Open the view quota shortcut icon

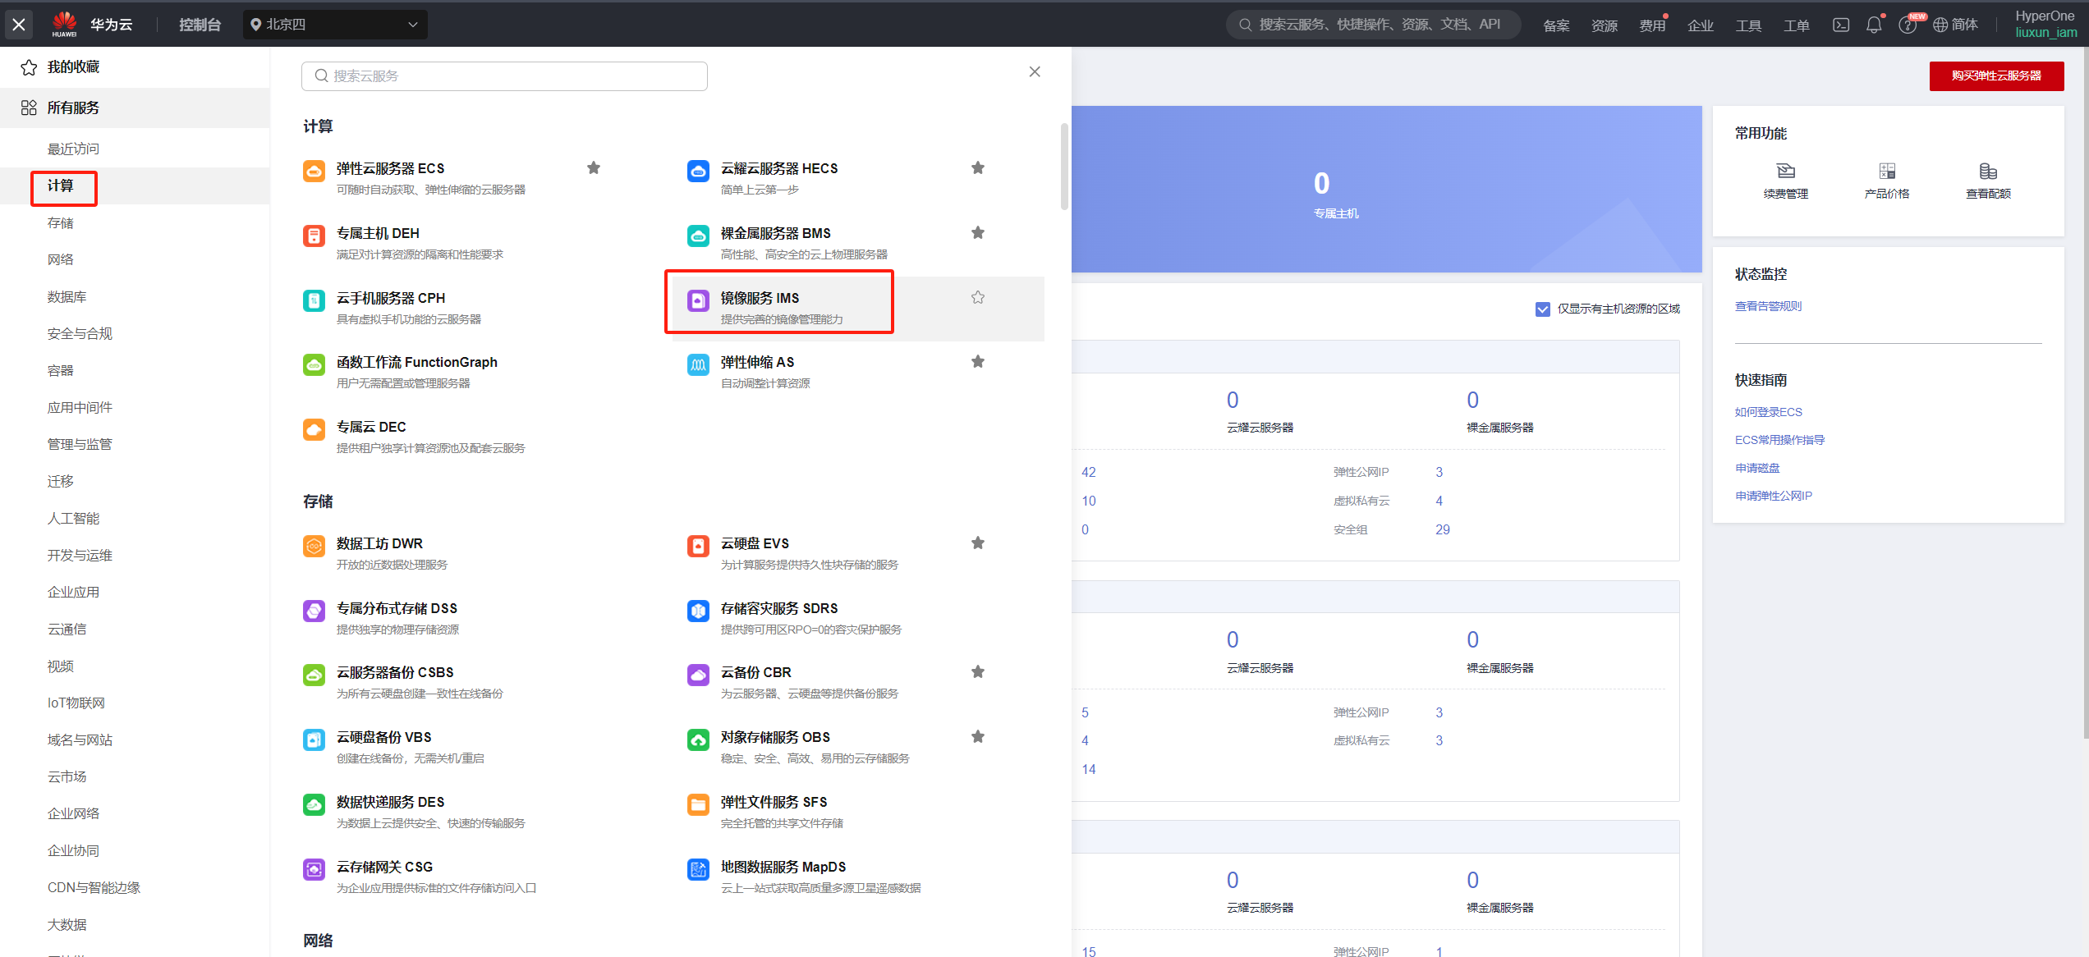click(x=1988, y=171)
